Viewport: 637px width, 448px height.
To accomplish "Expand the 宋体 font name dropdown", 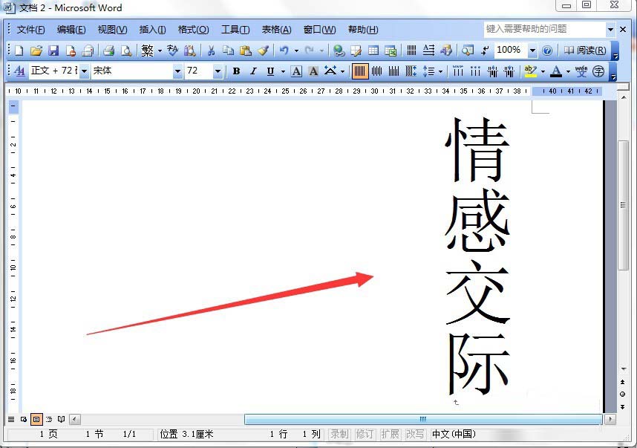I will pos(177,71).
